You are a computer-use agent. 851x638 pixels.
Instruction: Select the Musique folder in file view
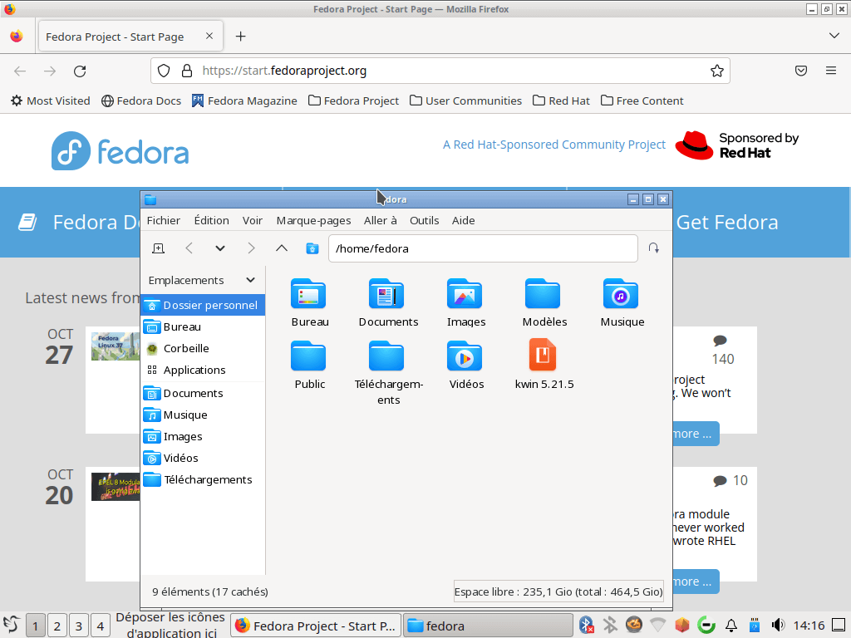pyautogui.click(x=622, y=294)
